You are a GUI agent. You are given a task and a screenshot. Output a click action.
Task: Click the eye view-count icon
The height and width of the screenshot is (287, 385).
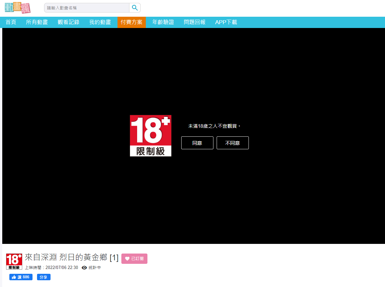(x=84, y=268)
